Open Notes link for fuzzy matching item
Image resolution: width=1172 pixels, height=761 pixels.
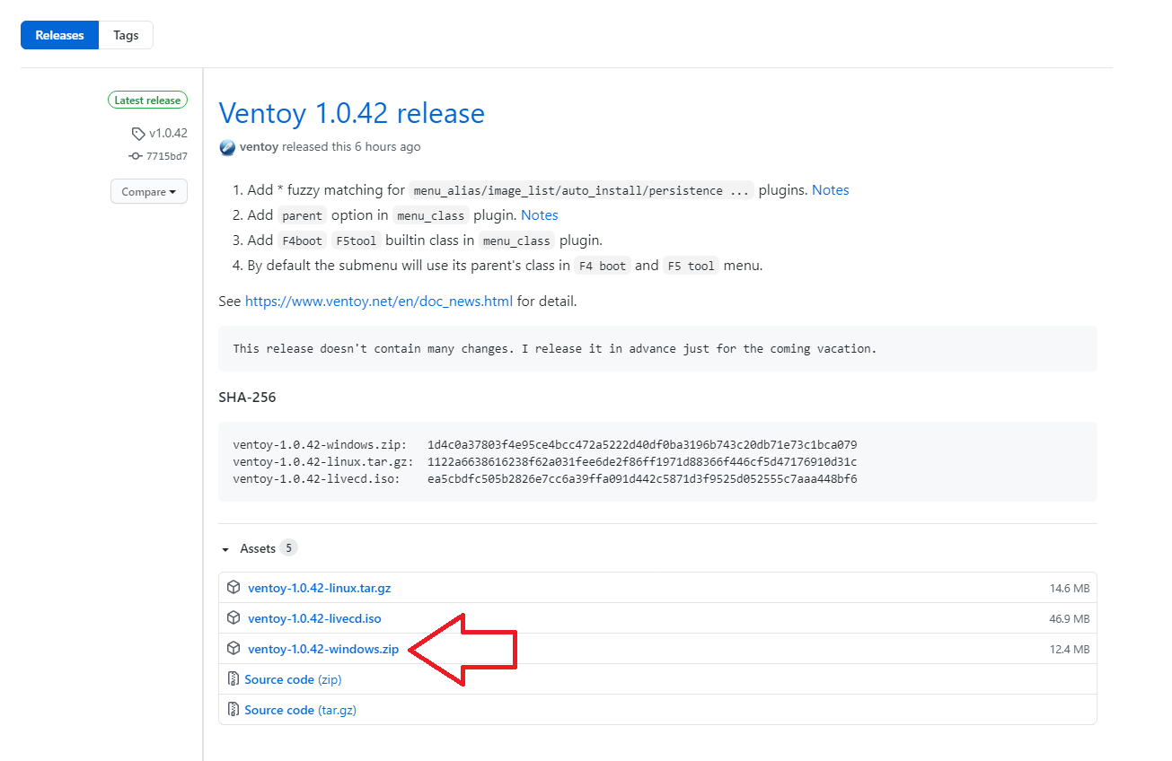point(830,190)
